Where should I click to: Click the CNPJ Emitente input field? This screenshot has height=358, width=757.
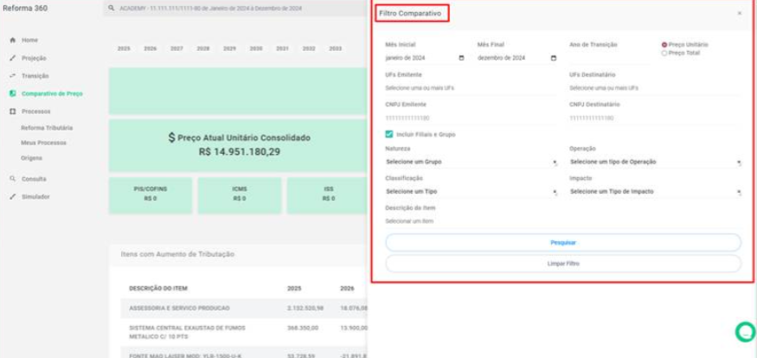click(472, 118)
